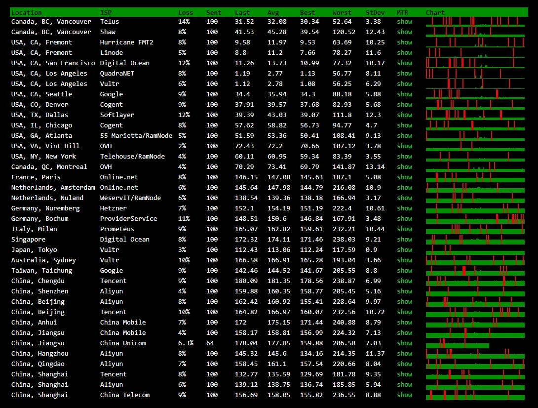Click the 'Loss' column header
The width and height of the screenshot is (538, 408).
pos(186,13)
